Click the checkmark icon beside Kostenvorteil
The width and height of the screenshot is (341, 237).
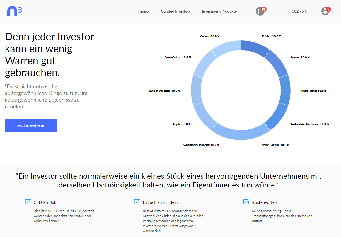(246, 202)
